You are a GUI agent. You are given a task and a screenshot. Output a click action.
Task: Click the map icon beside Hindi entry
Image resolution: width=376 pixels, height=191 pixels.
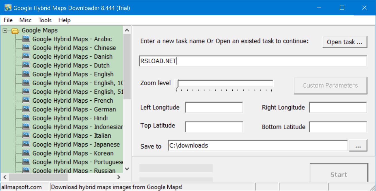[26, 118]
